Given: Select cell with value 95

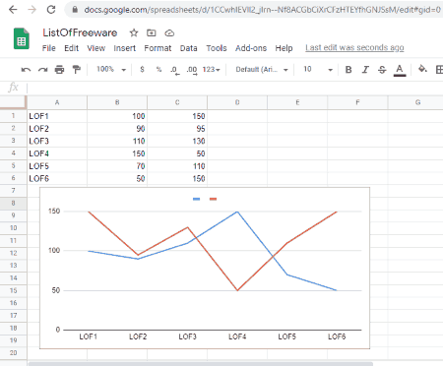Looking at the screenshot, I should coord(177,129).
